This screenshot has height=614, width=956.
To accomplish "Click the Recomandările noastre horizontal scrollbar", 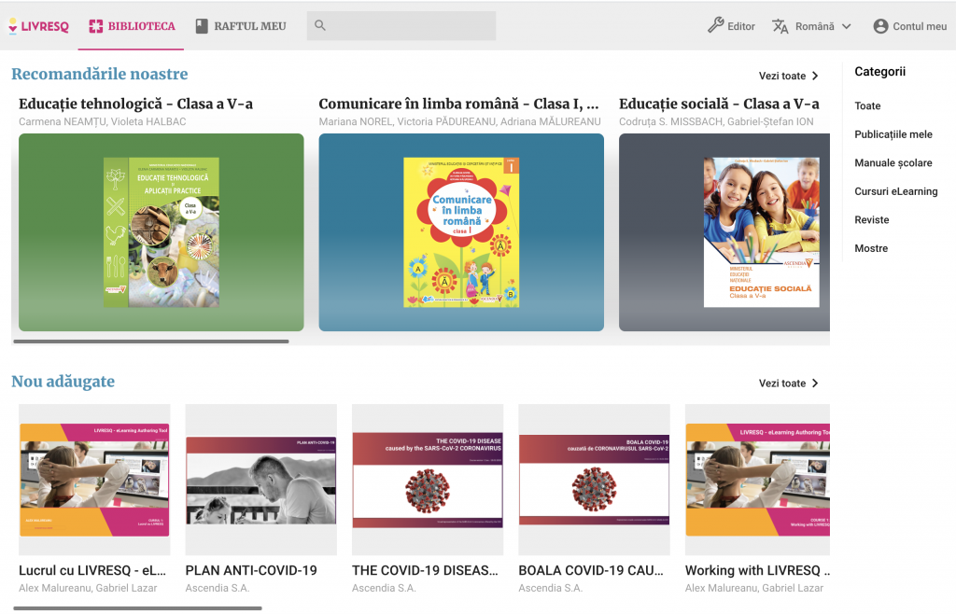I will (149, 342).
